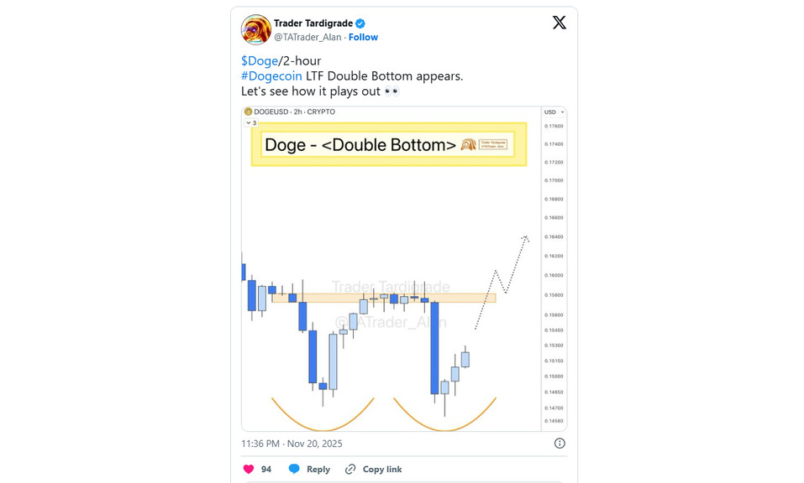Click the X logo on the tweet
Screen dimensions: 804x483
[559, 23]
